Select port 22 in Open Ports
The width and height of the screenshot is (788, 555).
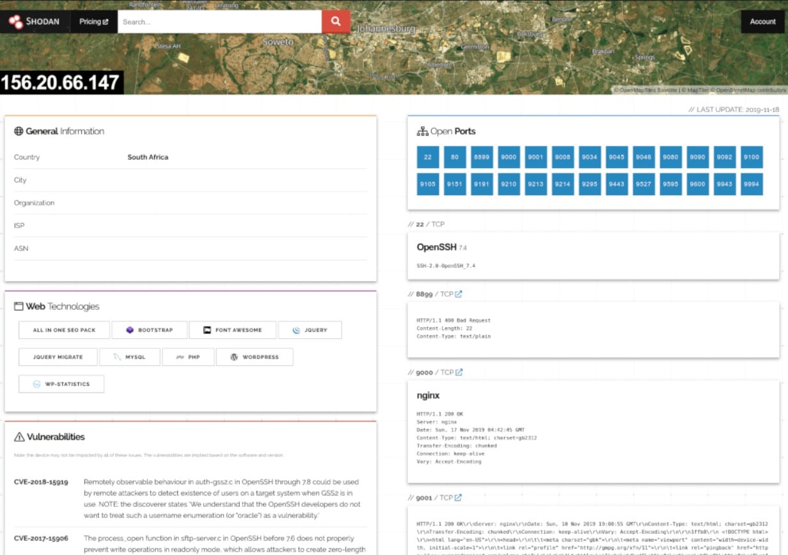coord(427,157)
